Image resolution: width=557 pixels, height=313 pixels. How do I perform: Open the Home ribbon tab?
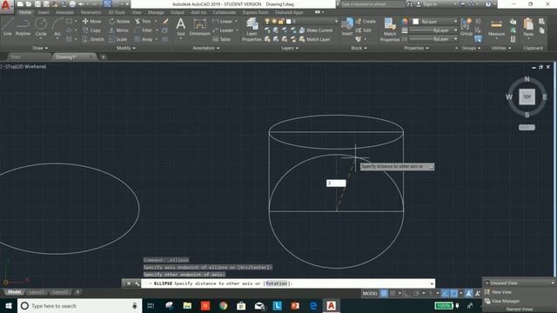25,12
